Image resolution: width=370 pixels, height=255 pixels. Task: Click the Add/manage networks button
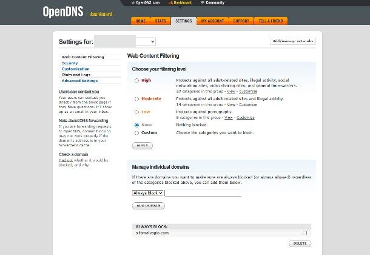(x=293, y=41)
